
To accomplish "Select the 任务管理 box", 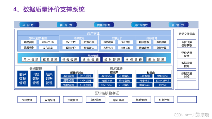I will (70, 59).
